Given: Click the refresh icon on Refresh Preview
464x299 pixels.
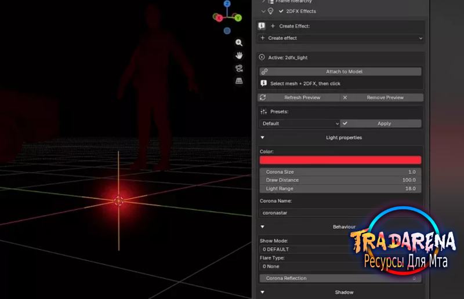Looking at the screenshot, I should [263, 97].
